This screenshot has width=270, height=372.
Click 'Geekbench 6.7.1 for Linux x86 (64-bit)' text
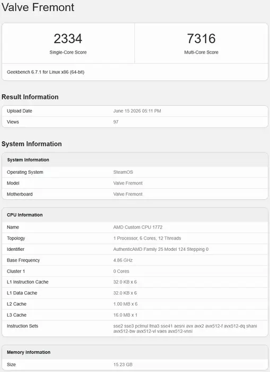46,72
